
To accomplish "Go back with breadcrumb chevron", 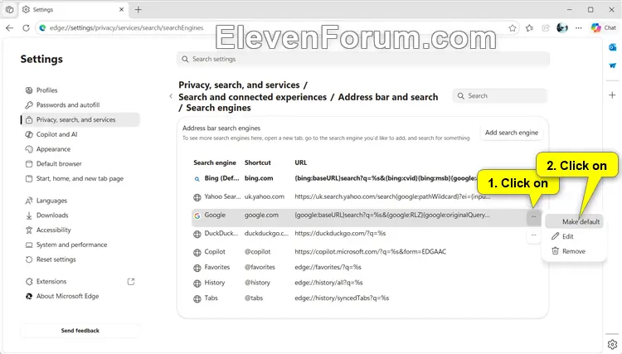I will tap(171, 96).
